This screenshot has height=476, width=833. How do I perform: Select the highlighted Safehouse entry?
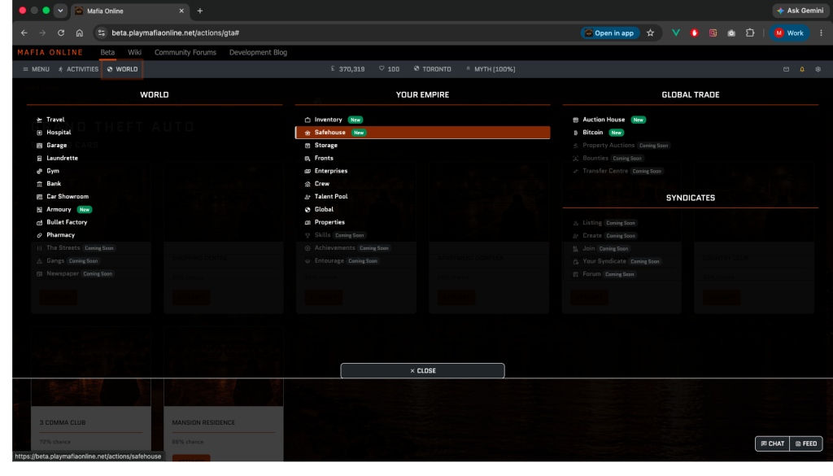point(422,133)
